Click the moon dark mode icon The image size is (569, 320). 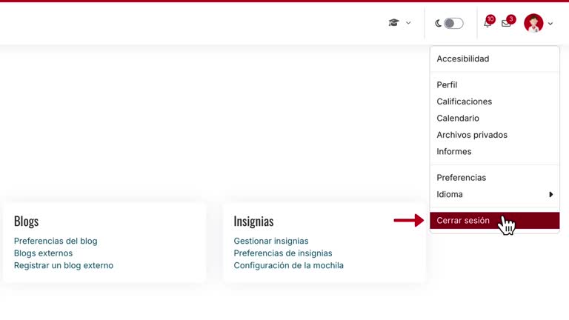439,24
